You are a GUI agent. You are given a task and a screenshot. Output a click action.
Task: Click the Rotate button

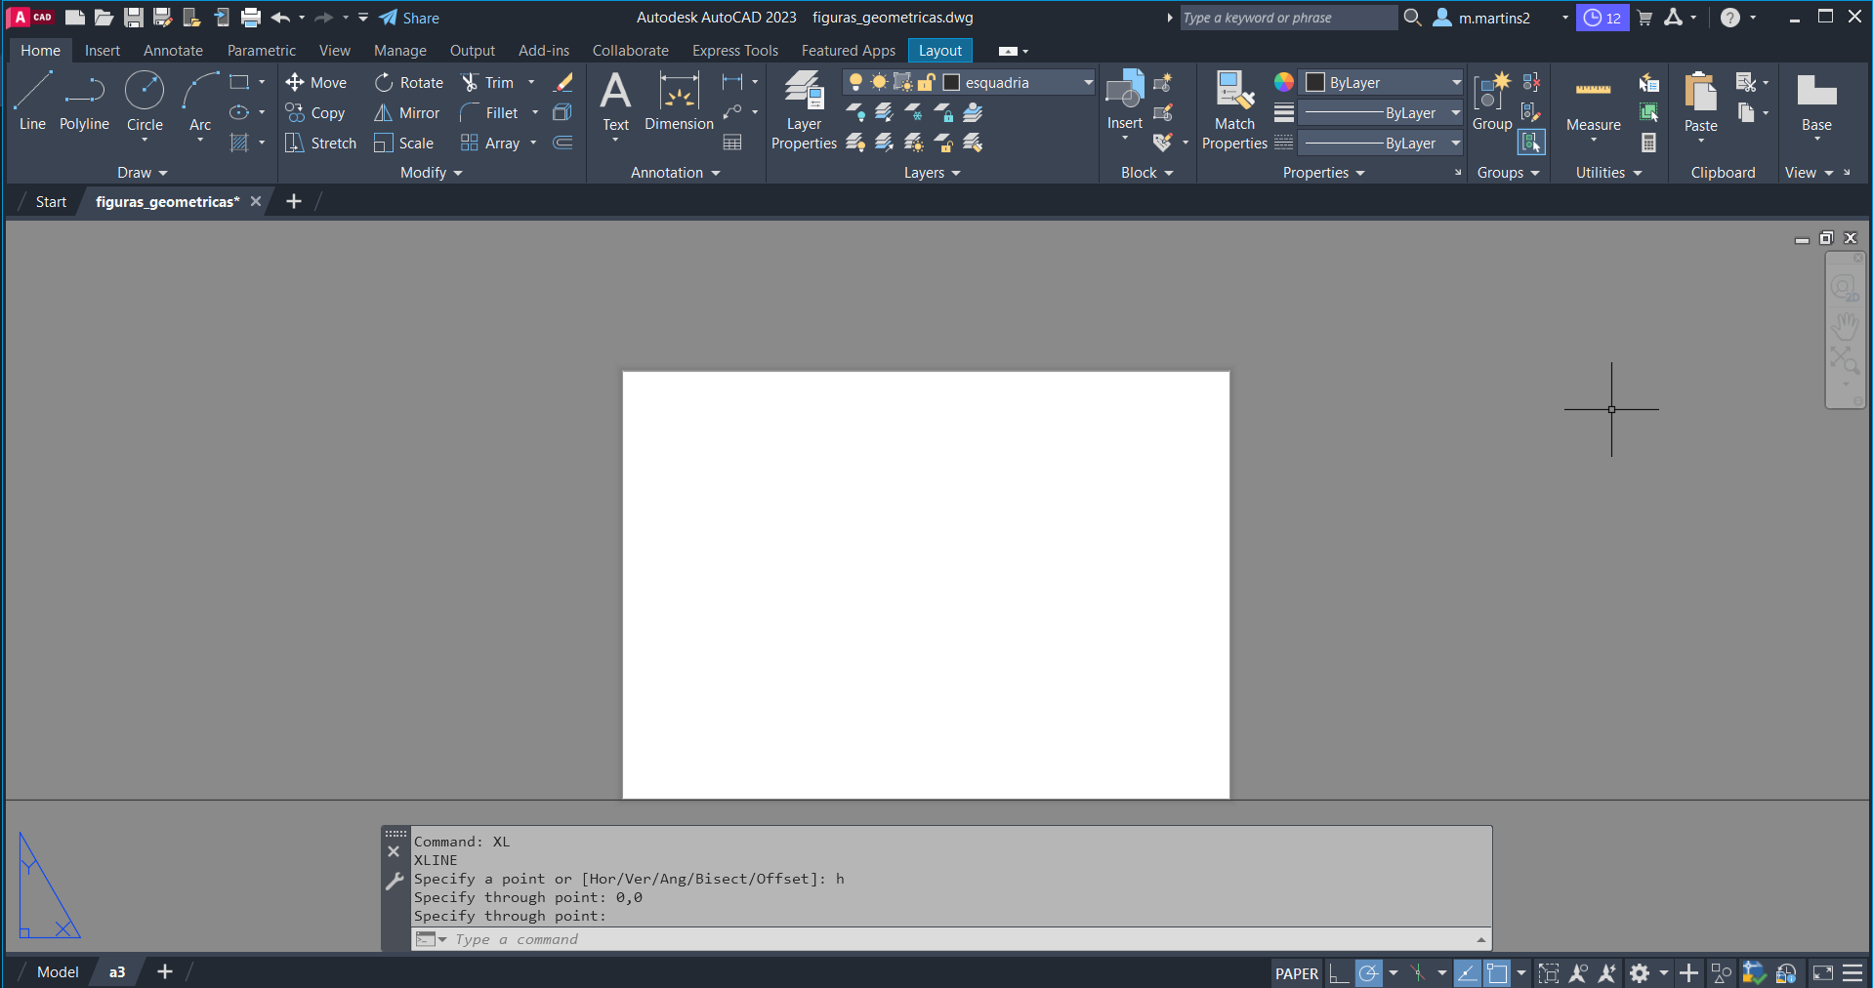tap(409, 82)
